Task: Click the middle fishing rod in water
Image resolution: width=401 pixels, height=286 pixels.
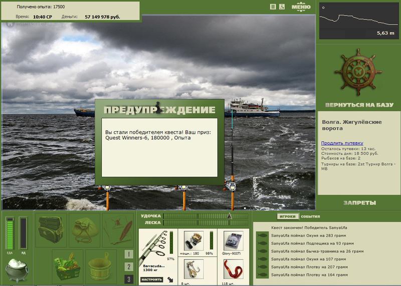Action: 184,197
